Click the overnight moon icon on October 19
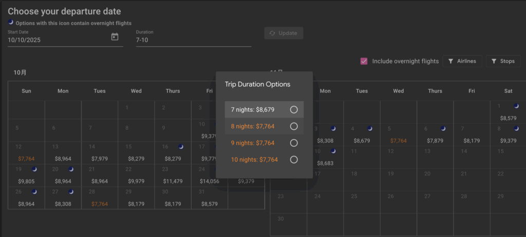 point(34,169)
